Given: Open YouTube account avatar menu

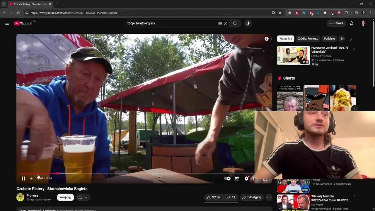Looking at the screenshot, I should 363,23.
